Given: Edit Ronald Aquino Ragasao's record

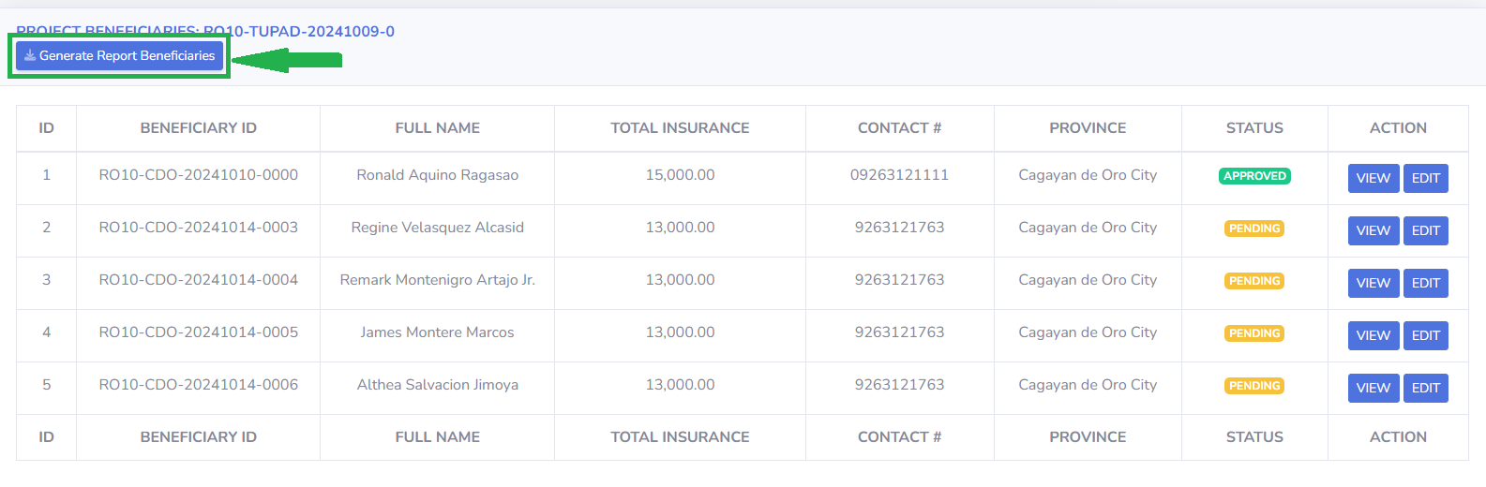Looking at the screenshot, I should point(1425,179).
